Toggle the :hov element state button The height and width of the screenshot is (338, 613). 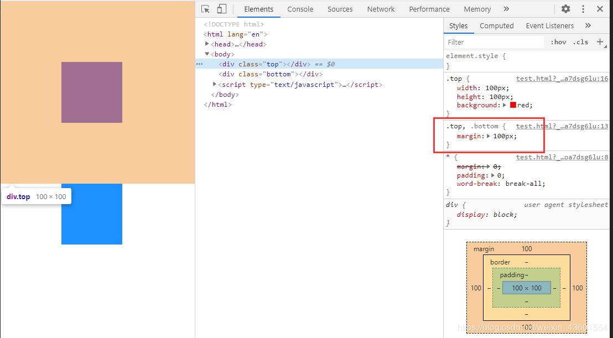coord(558,42)
